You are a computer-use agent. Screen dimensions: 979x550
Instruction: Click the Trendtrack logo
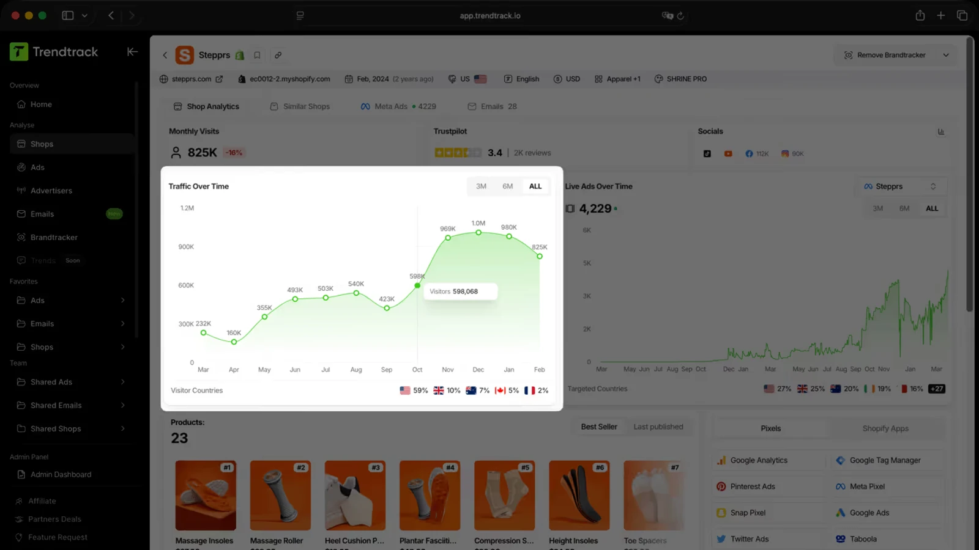[54, 52]
